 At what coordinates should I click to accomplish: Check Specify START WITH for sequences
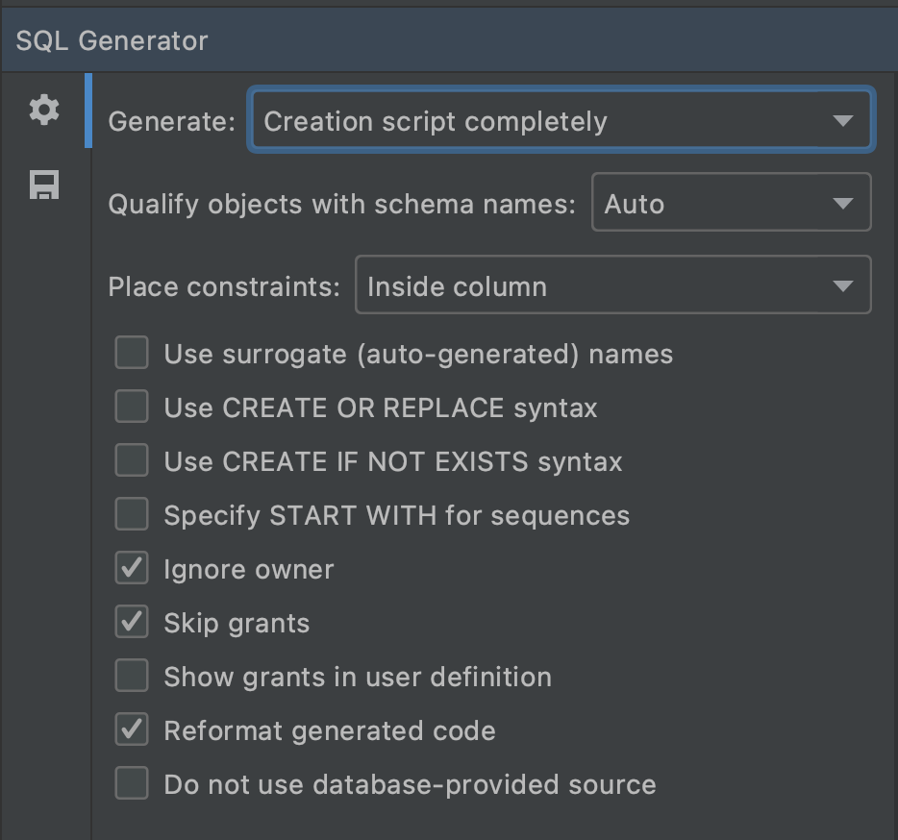(132, 515)
